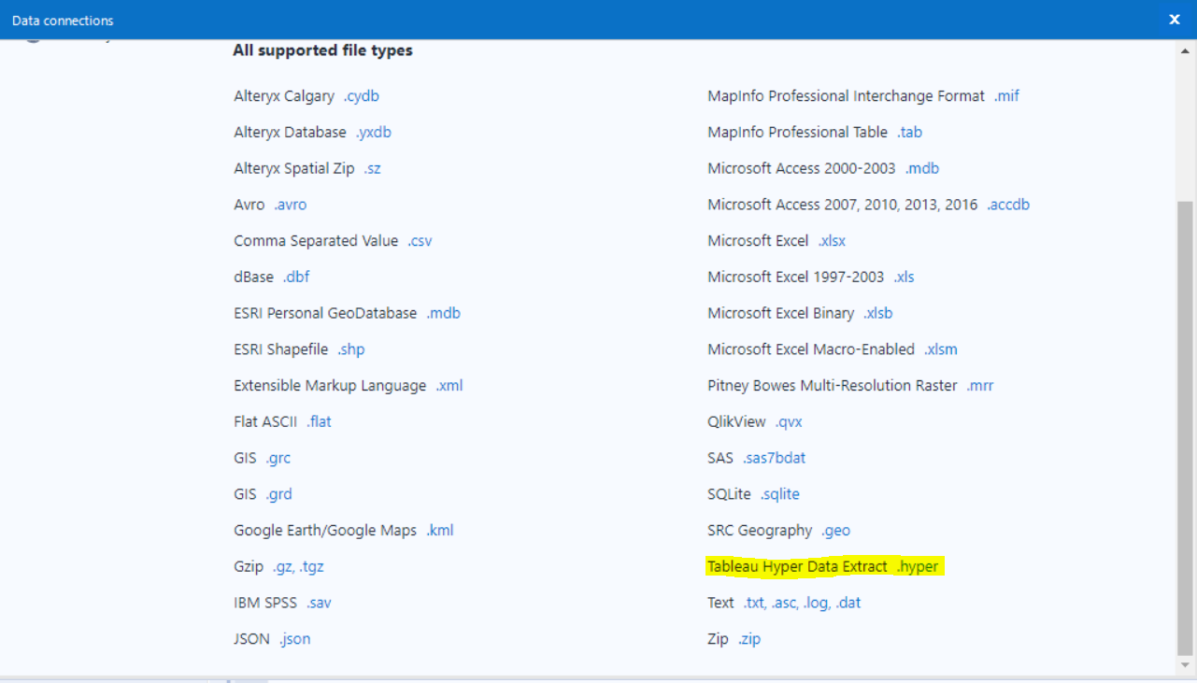
Task: Open the .csv Comma Separated Value link
Action: point(420,241)
